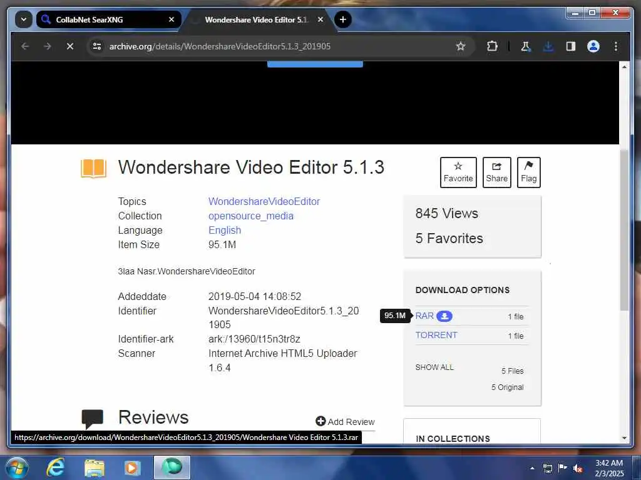
Task: Open the Extensions puzzle icon
Action: click(492, 46)
